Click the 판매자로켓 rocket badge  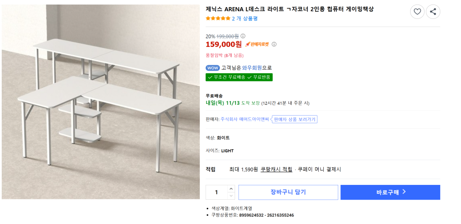pyautogui.click(x=257, y=44)
